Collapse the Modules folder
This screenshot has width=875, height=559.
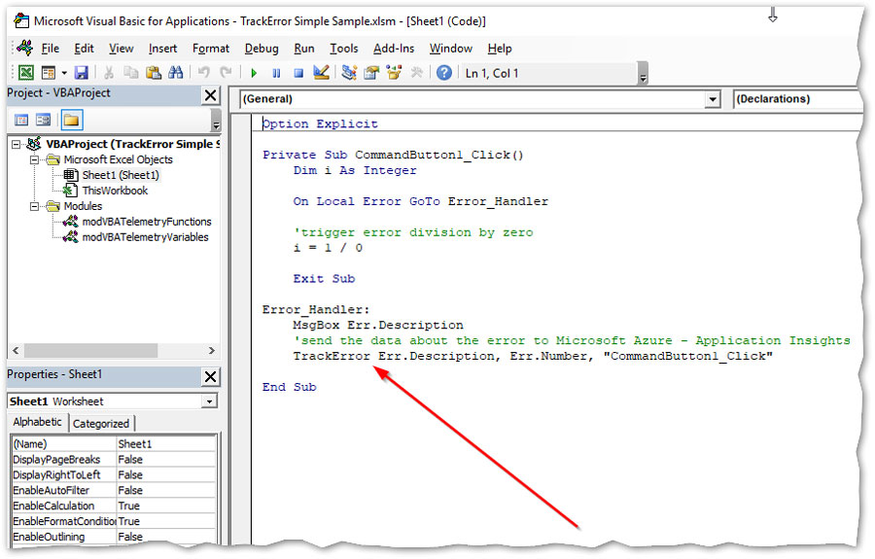pos(35,206)
